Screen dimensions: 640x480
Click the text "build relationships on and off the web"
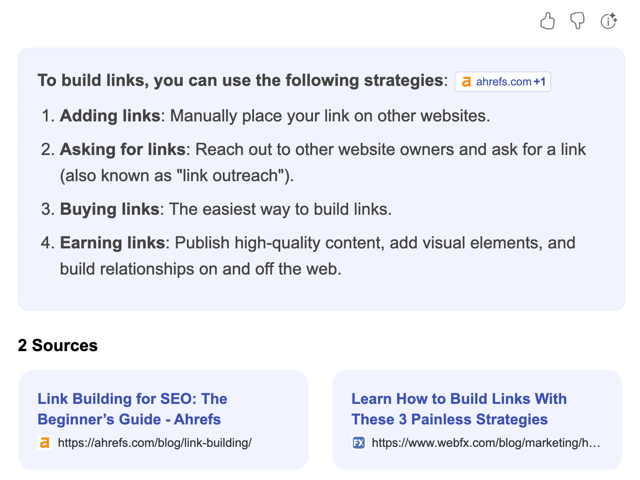200,269
